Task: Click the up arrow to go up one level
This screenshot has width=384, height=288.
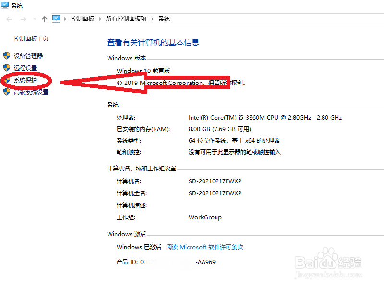Action: [x=44, y=19]
